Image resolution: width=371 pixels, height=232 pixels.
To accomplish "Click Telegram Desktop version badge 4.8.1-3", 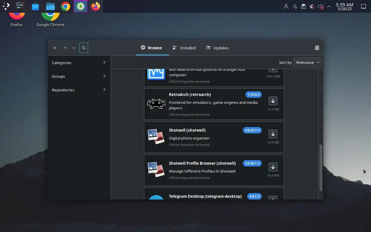I will point(254,196).
